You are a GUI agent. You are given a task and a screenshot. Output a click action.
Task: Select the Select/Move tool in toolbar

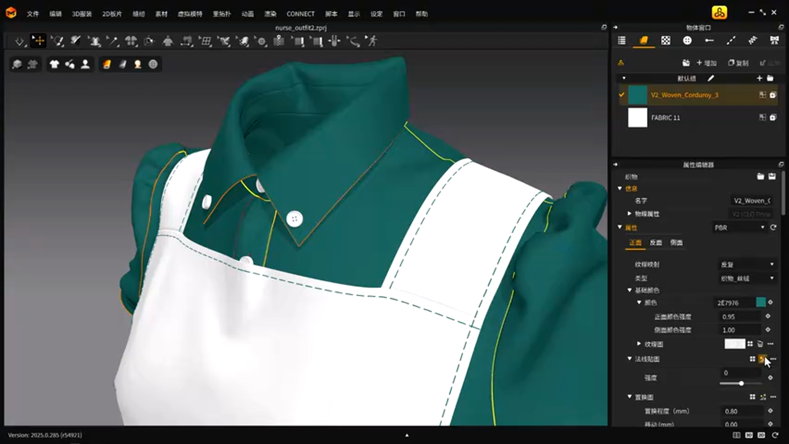coord(38,41)
